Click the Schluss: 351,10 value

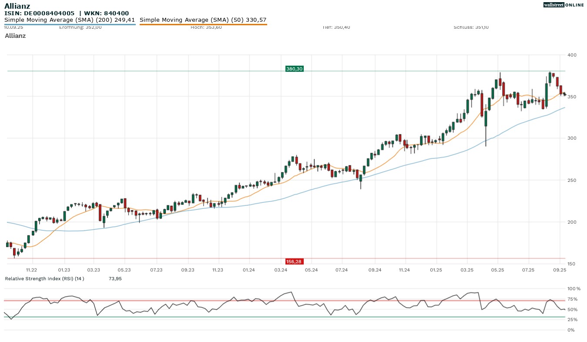pos(471,27)
